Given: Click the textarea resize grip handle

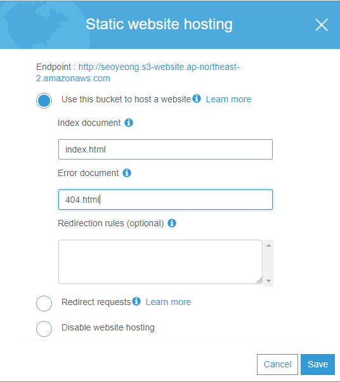Looking at the screenshot, I should tap(259, 281).
